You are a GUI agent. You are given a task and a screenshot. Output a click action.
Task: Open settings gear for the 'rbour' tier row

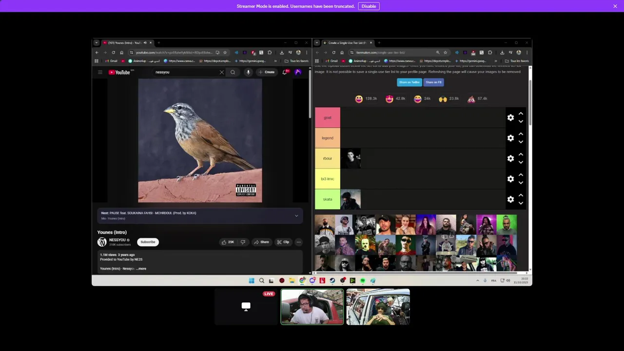510,158
